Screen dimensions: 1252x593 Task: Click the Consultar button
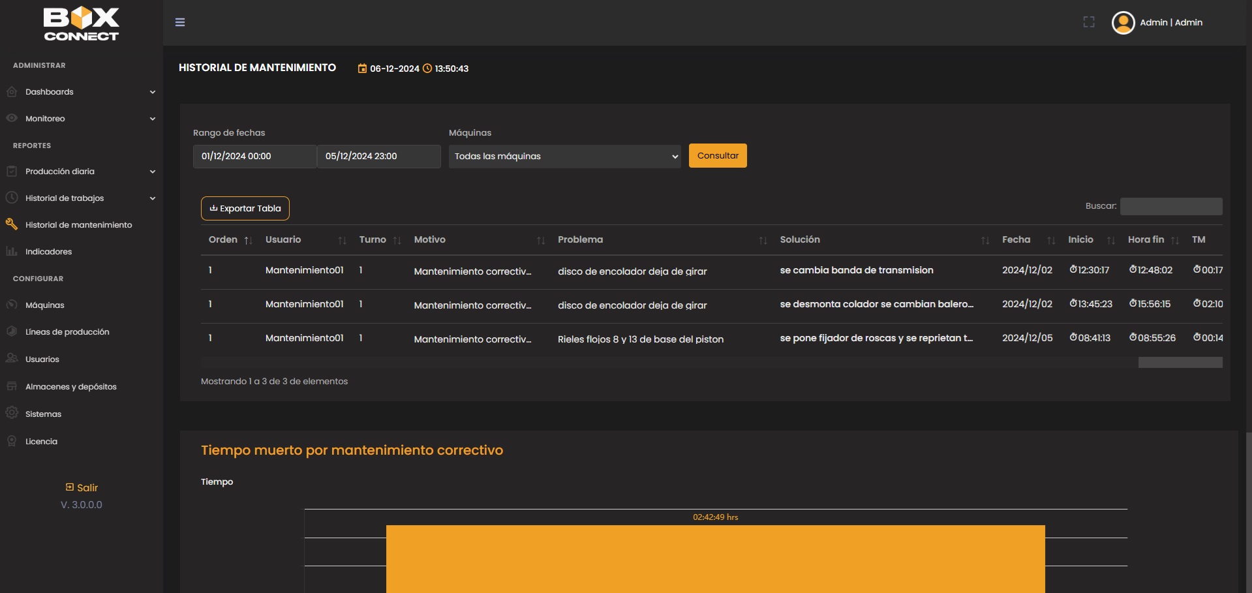(x=718, y=156)
